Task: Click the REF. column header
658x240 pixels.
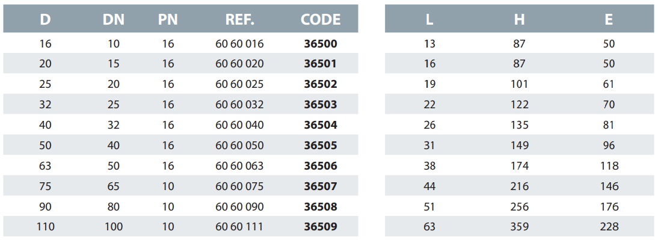Action: [239, 19]
